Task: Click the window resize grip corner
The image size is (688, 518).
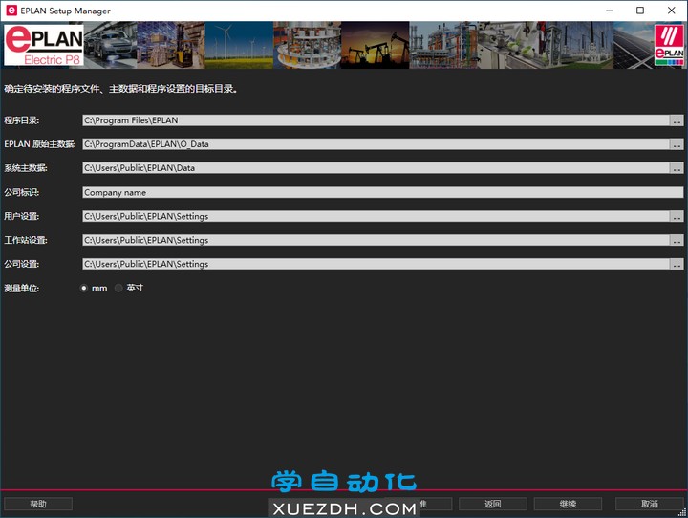Action: pyautogui.click(x=682, y=512)
